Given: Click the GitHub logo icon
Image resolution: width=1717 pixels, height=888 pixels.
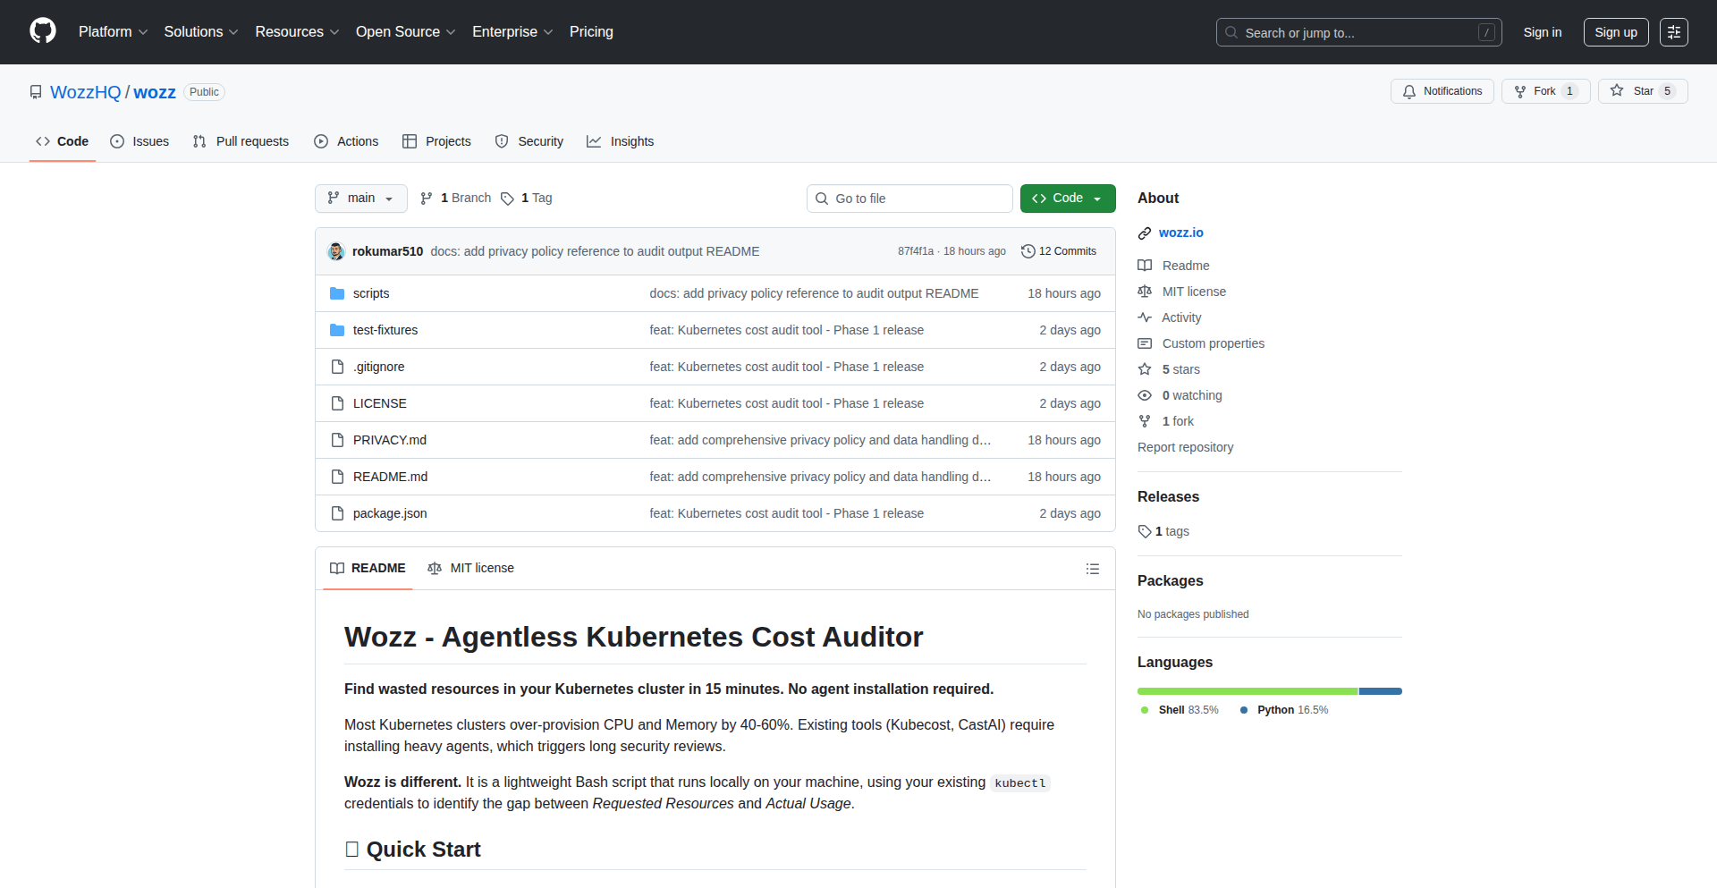Looking at the screenshot, I should (x=43, y=31).
